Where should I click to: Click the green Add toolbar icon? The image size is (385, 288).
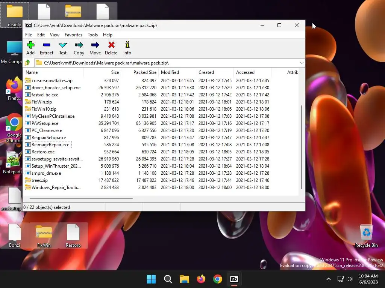click(30, 45)
